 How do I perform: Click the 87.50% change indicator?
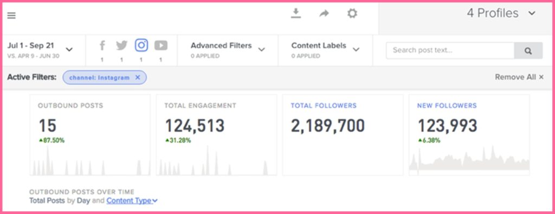click(51, 140)
